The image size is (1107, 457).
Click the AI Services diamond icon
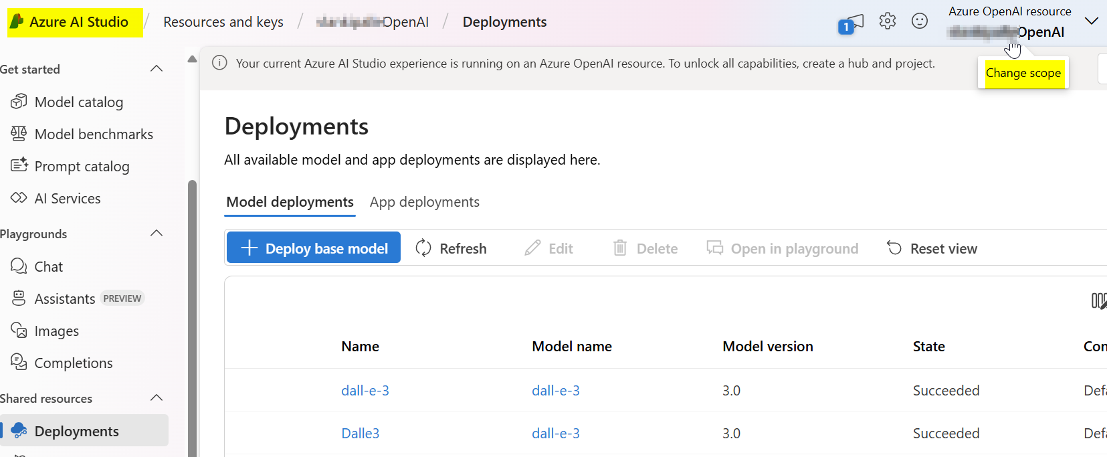point(19,198)
